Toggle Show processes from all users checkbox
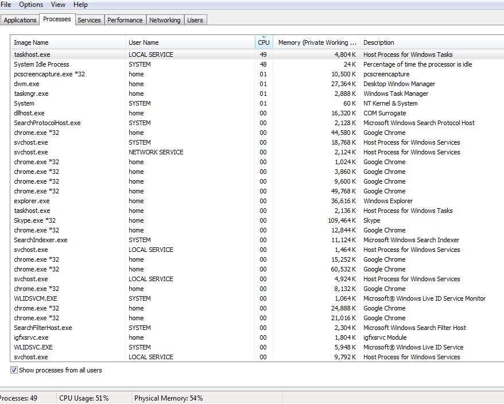The image size is (504, 404). 14,370
